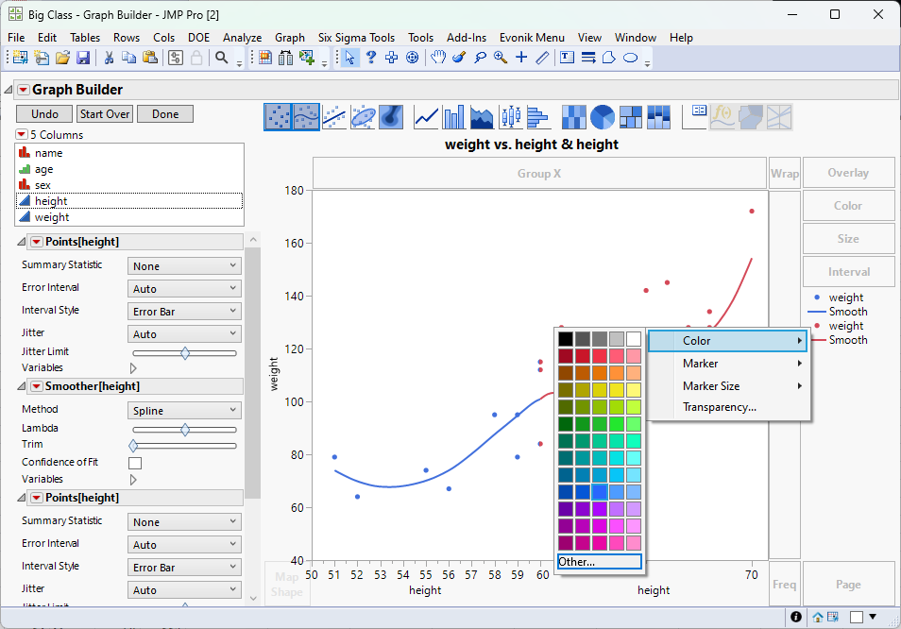Activate the Grabber hand tool
This screenshot has height=629, width=901.
pos(438,58)
